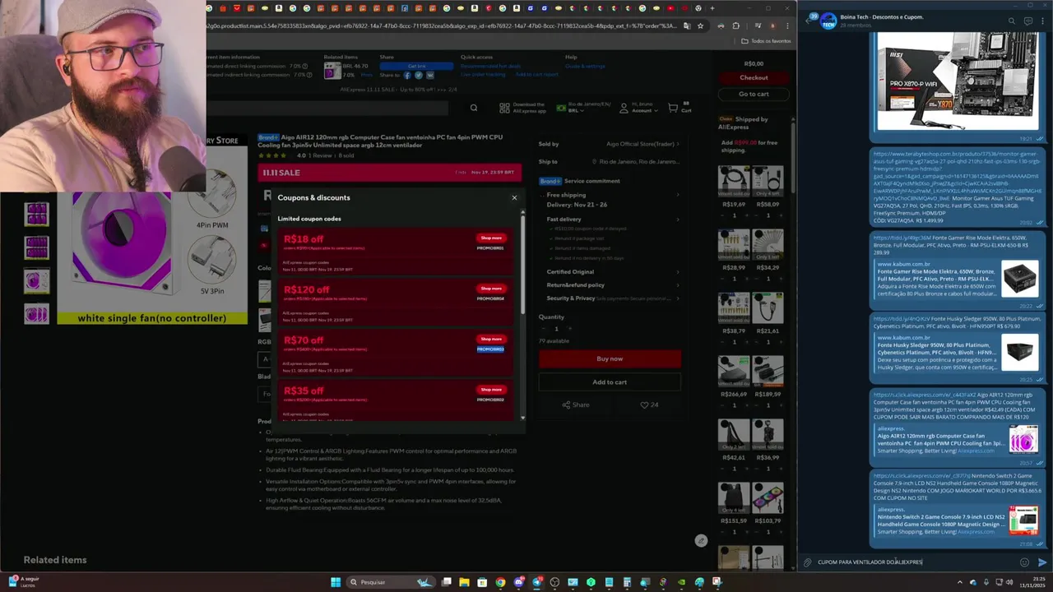Click Shop more on the R$18 off coupon
Screen dimensions: 1053x592
point(491,238)
